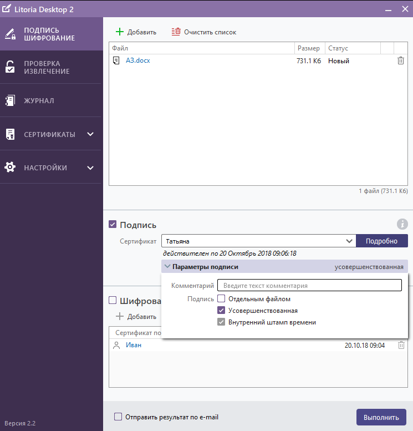Screen dimensions: 413x431
Task: Click the Новый status cell
Action: click(339, 61)
